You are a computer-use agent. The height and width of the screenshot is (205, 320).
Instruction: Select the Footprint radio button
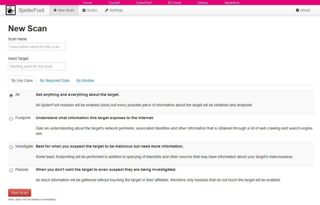coord(11,119)
